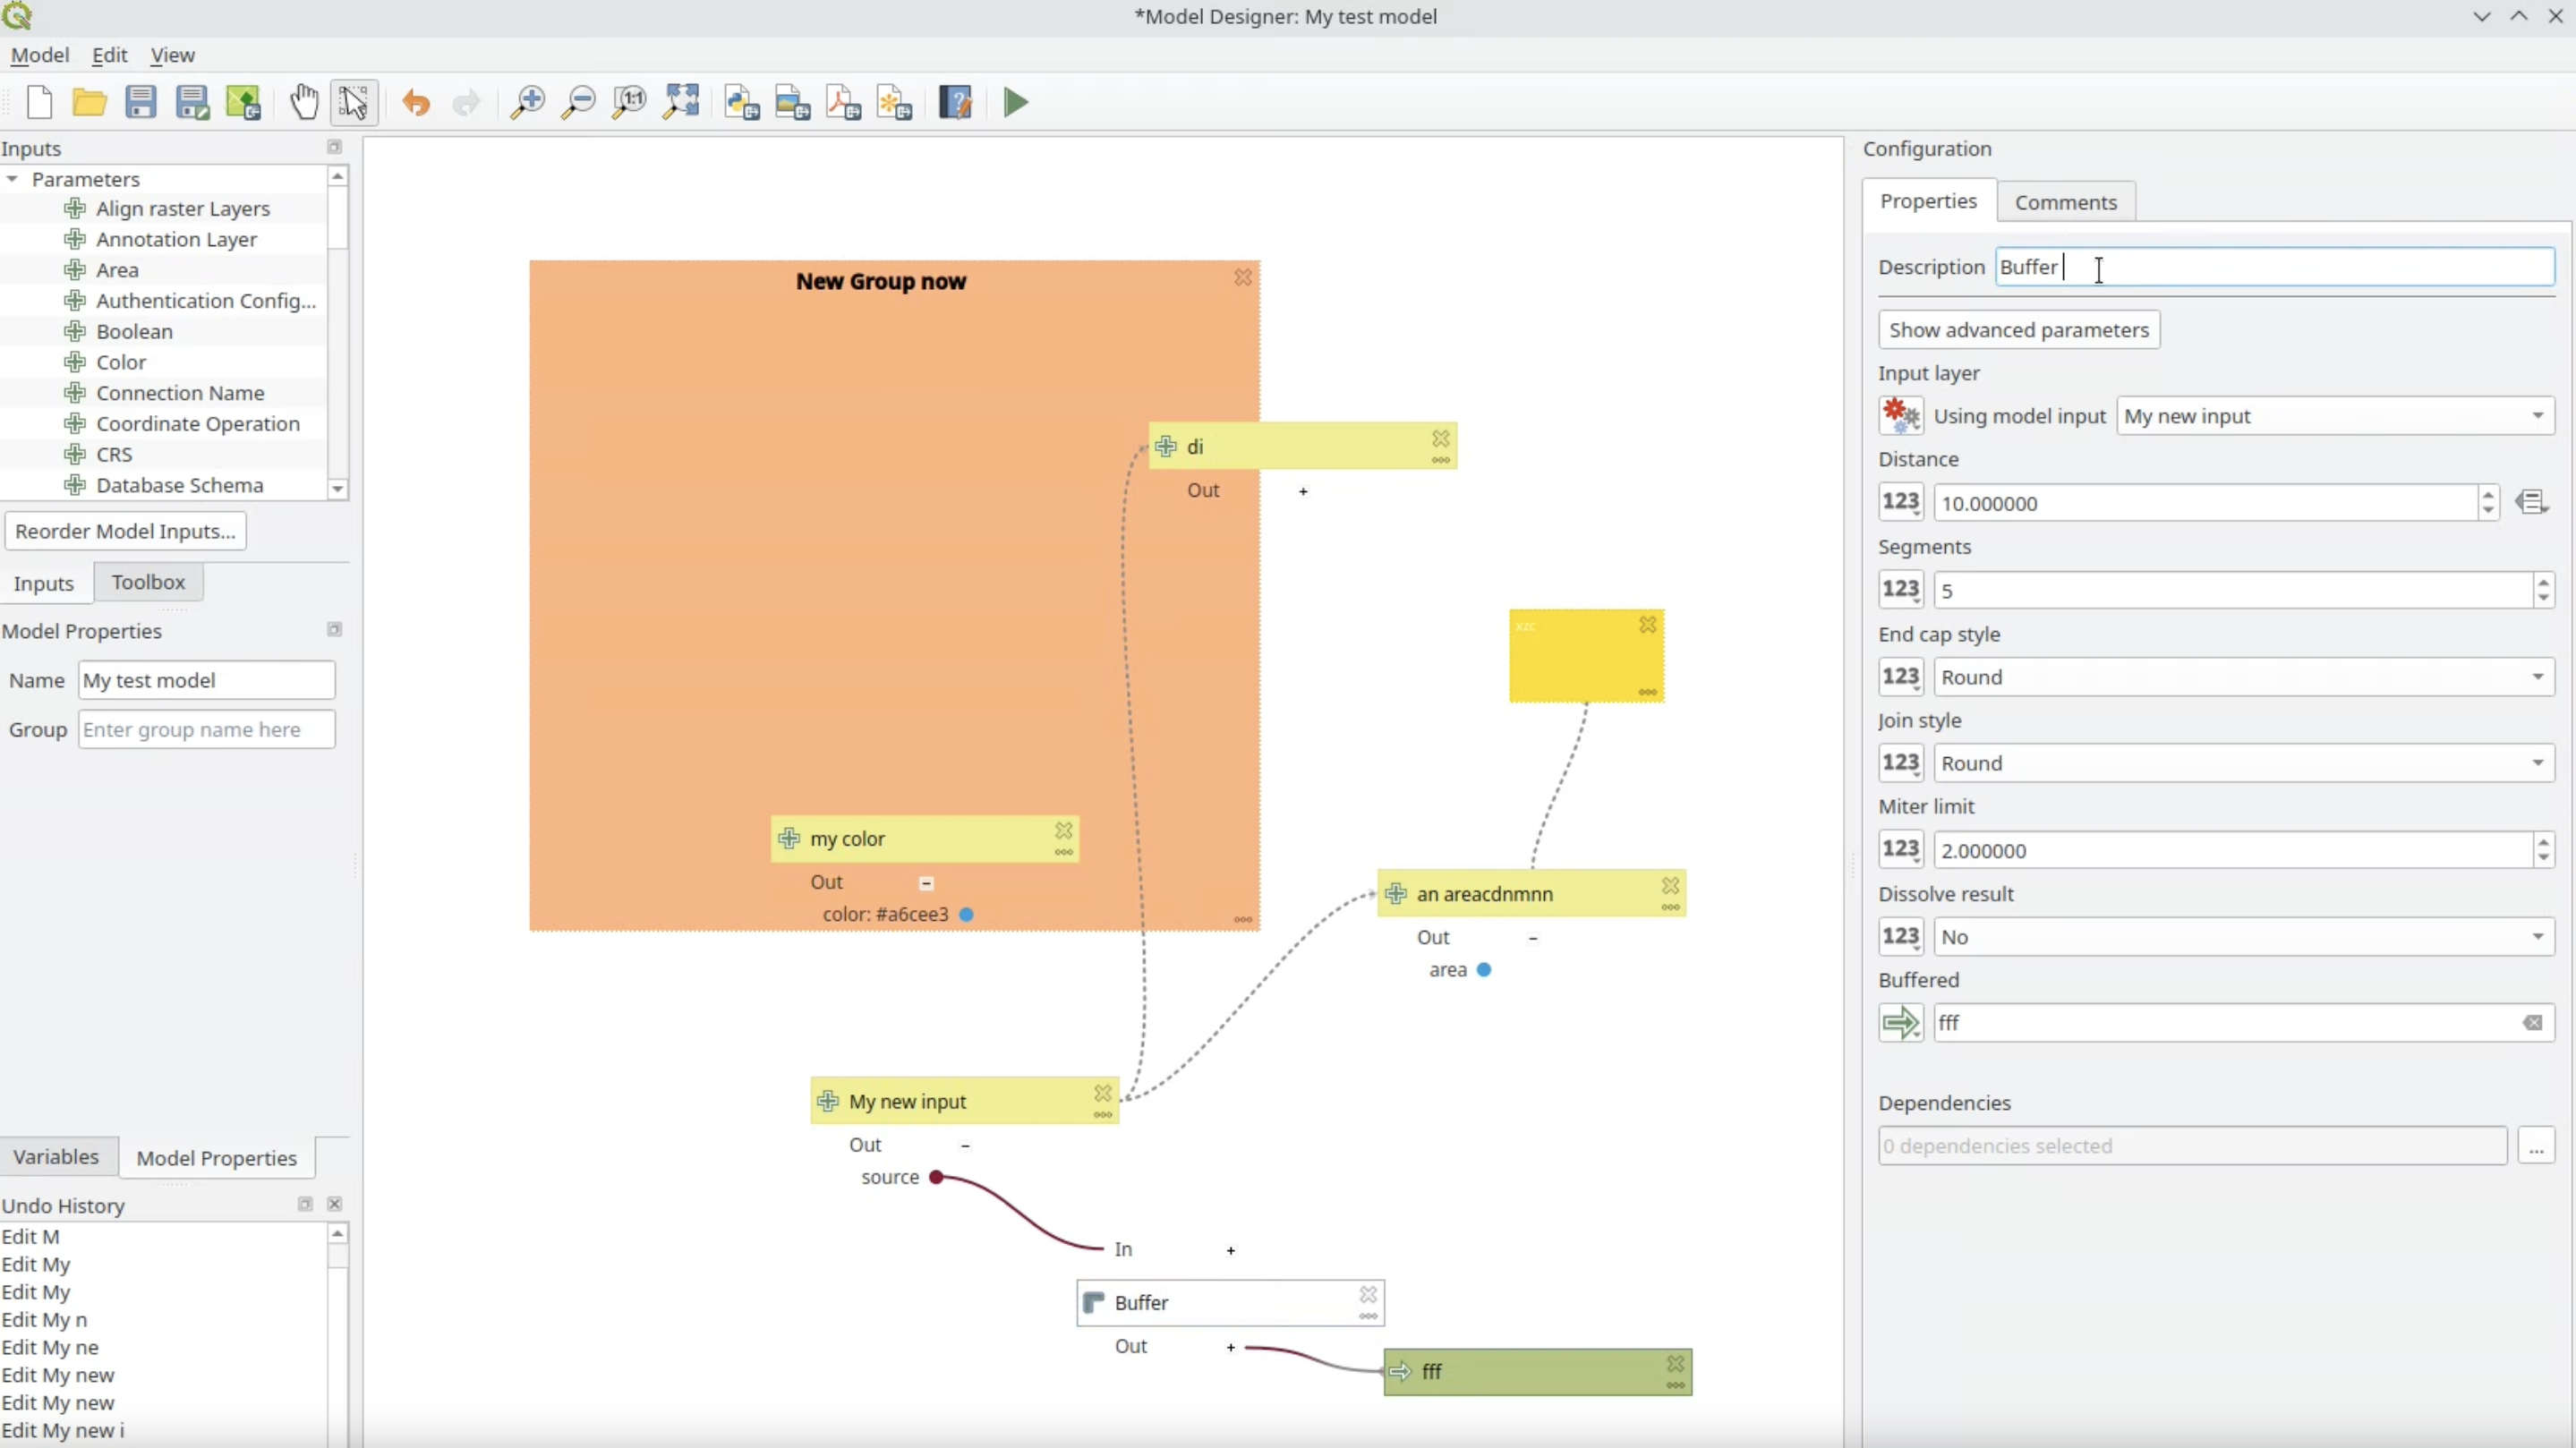Click Export as PDF icon
The height and width of the screenshot is (1448, 2576).
(843, 102)
